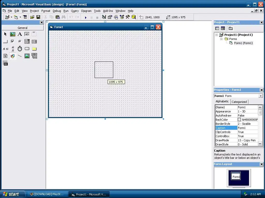Collapse the Forms folder node
The image size is (265, 198).
click(x=221, y=39)
